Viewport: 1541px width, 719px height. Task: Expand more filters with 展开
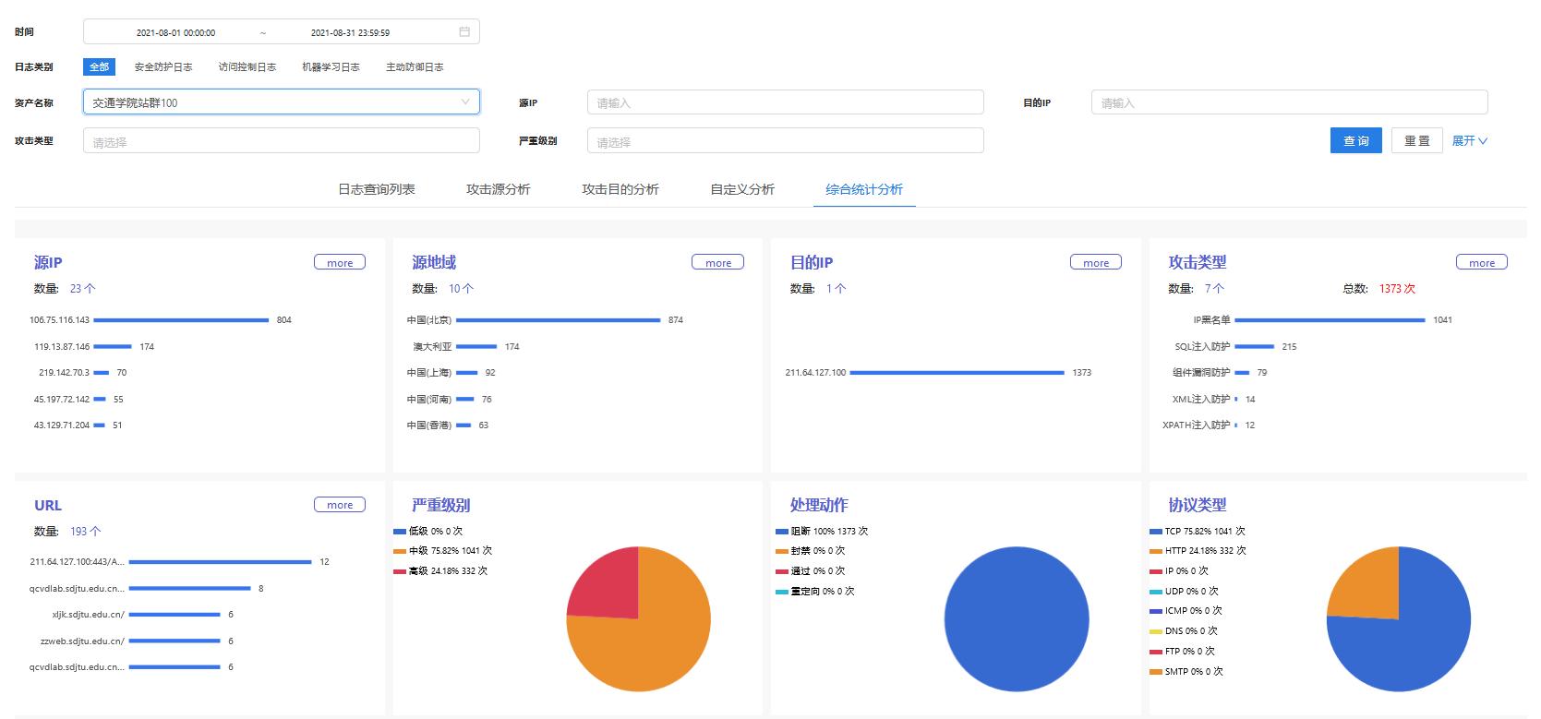click(x=1469, y=140)
